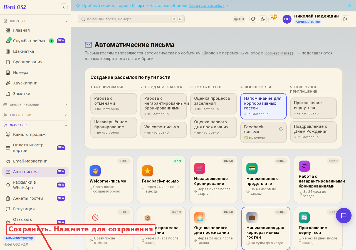
Task: Select Оценка процесса заселения journey step
Action: pos(214,104)
